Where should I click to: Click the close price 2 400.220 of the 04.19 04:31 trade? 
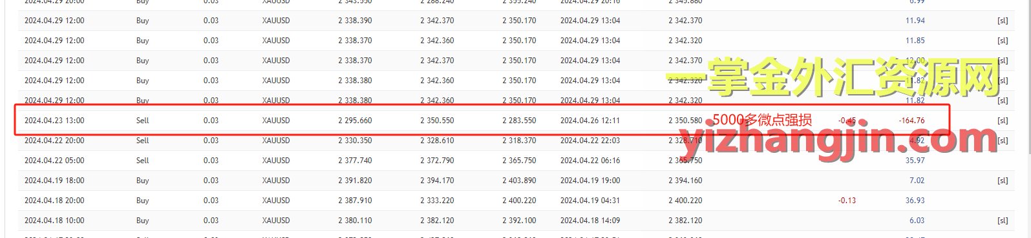tap(685, 201)
